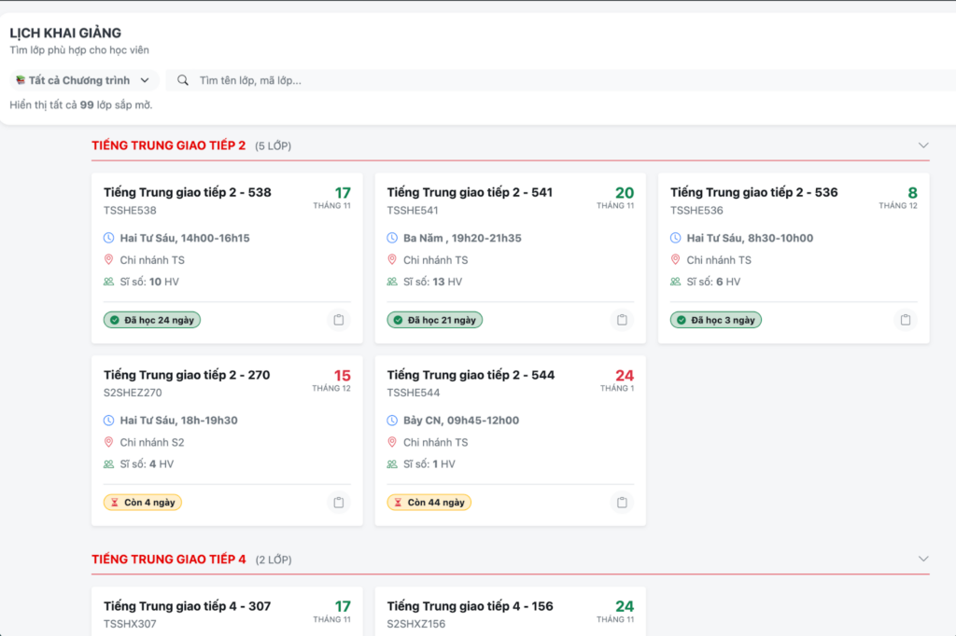Open class Tiếng Trung giao tiếp 4 - 307
The height and width of the screenshot is (636, 956).
click(x=187, y=606)
